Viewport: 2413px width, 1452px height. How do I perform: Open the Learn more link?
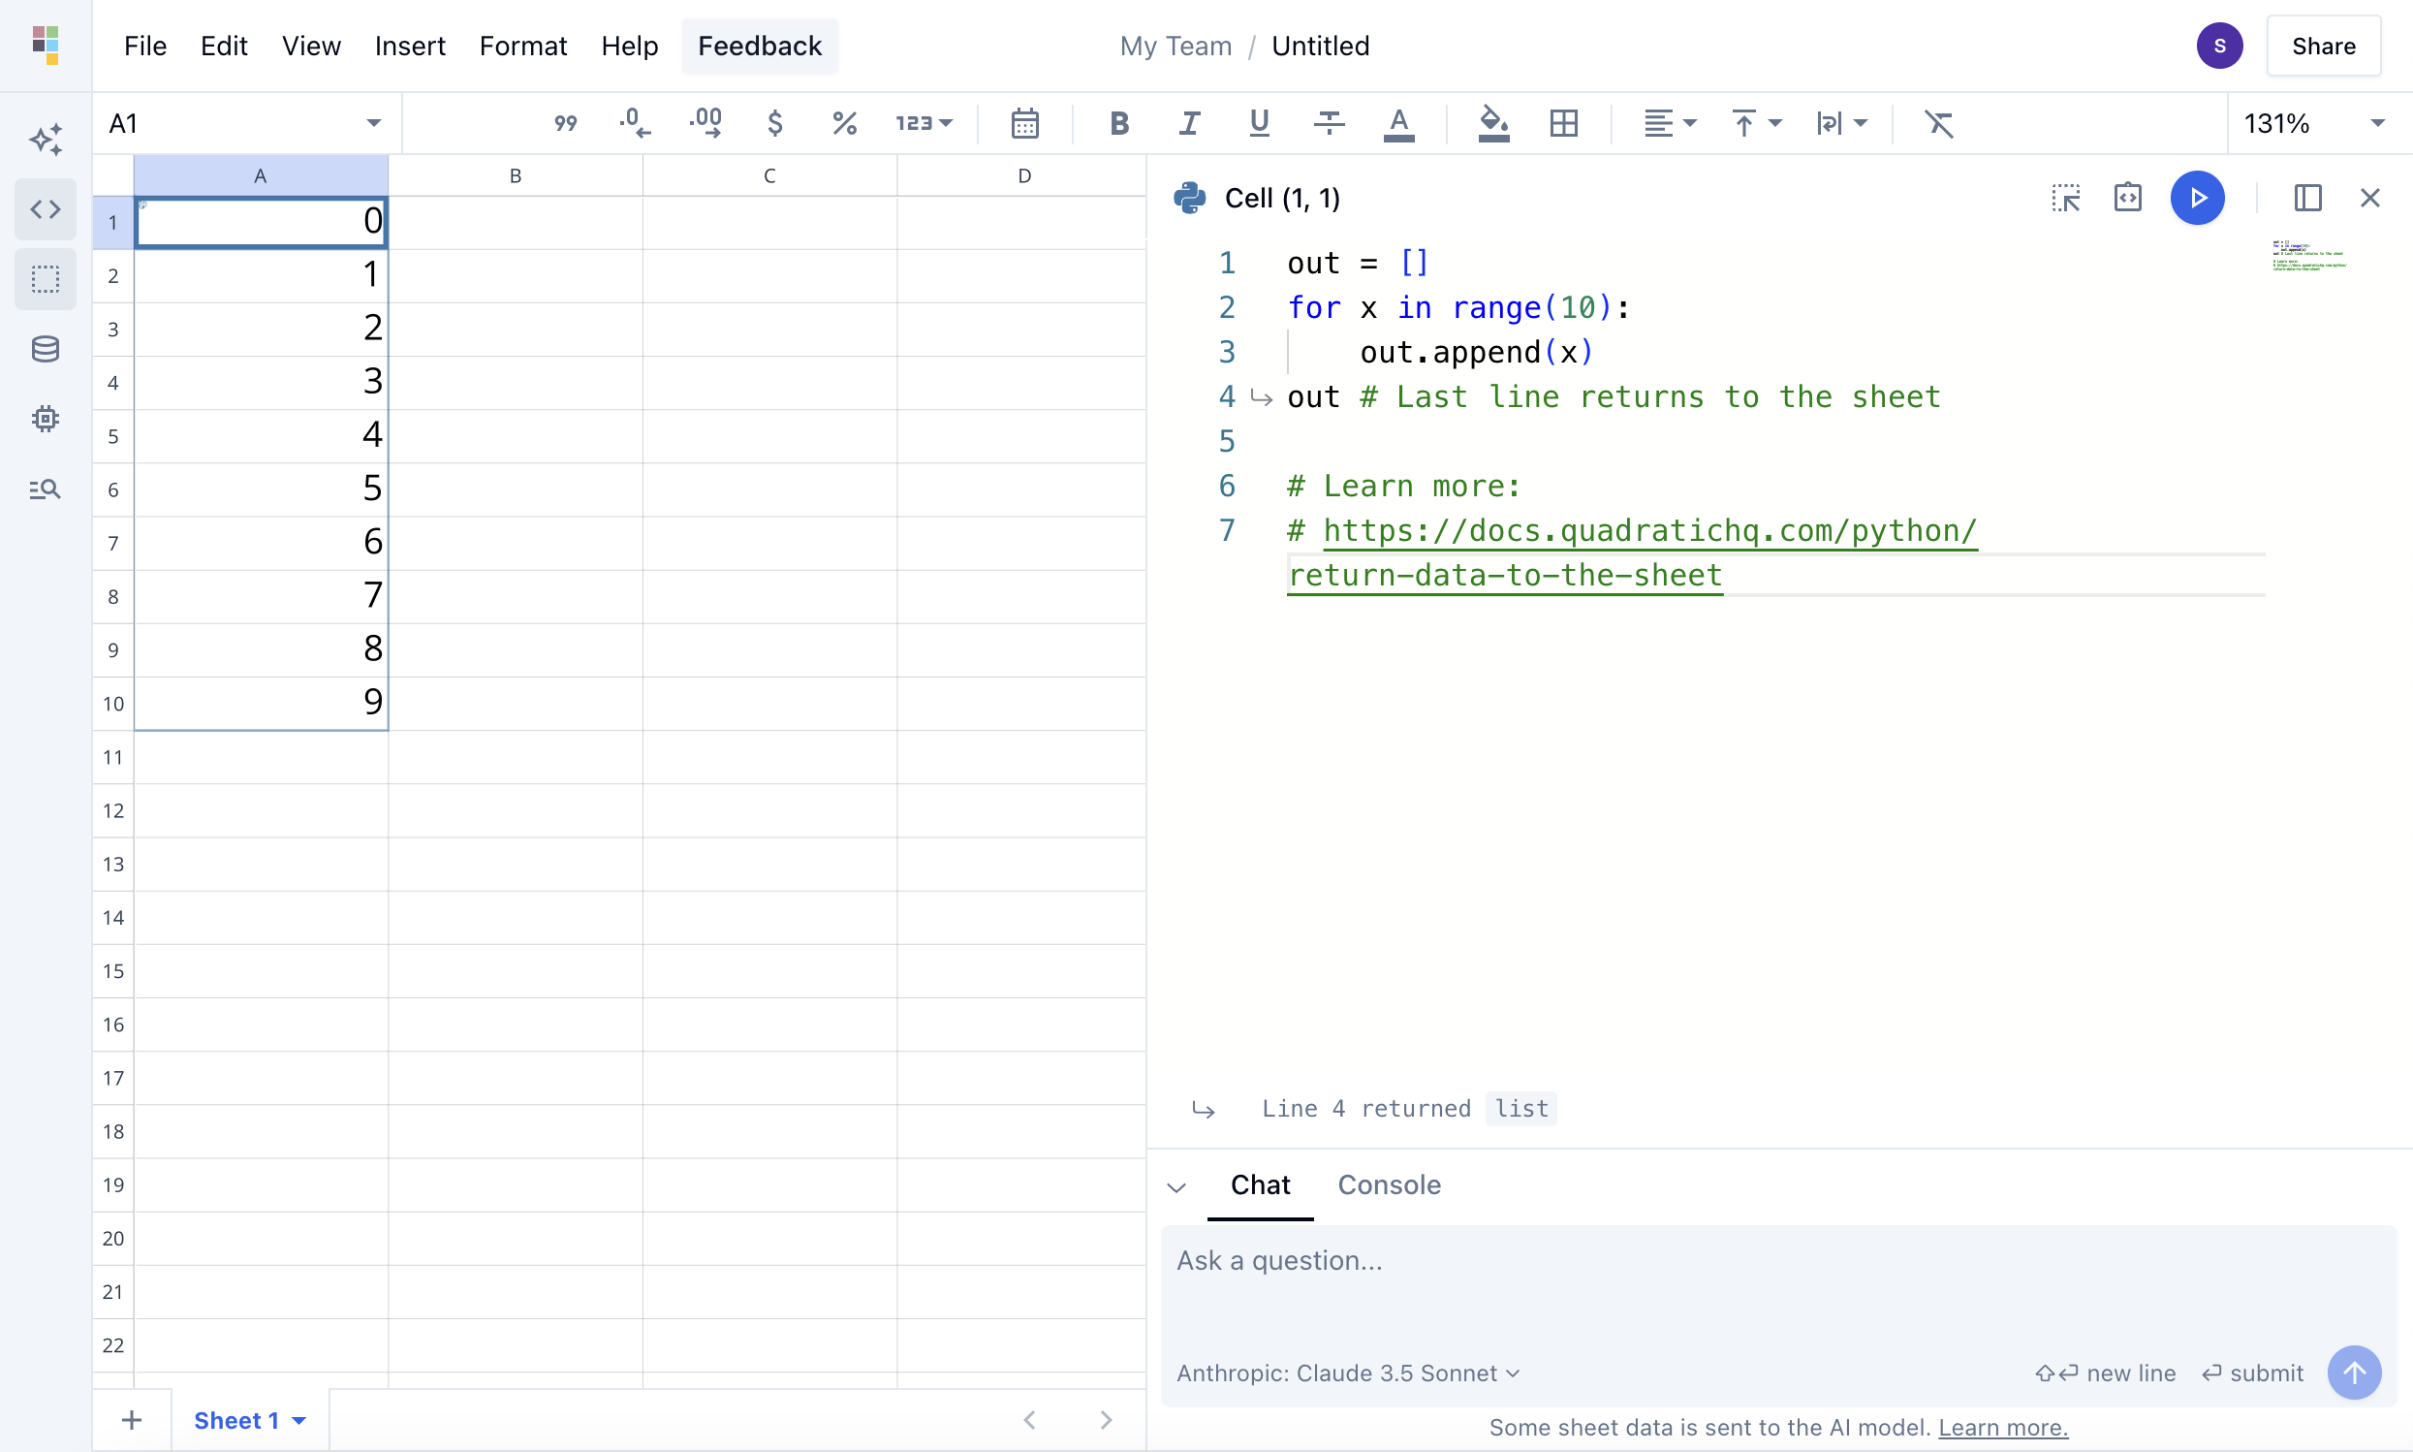pos(2002,1428)
